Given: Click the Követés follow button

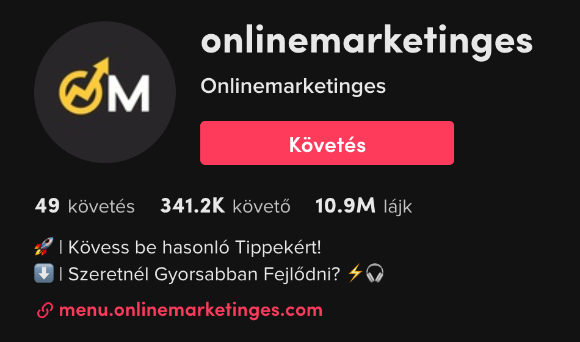Looking at the screenshot, I should (327, 143).
